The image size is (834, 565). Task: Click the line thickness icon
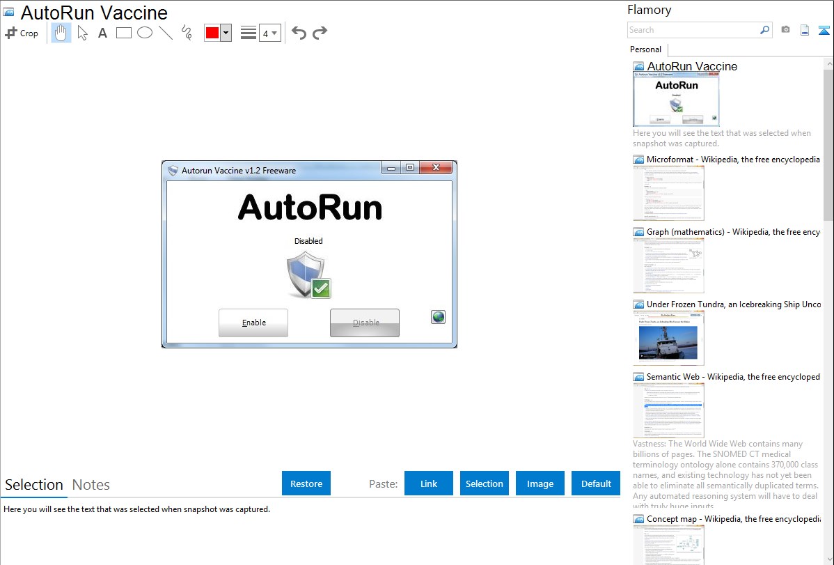click(x=249, y=33)
